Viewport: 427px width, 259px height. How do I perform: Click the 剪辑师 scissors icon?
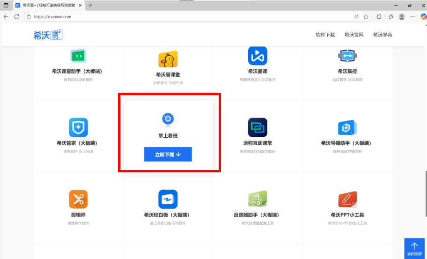78,199
